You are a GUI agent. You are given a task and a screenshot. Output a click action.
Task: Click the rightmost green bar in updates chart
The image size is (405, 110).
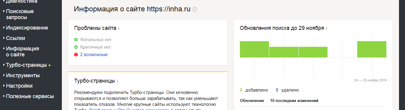372,49
